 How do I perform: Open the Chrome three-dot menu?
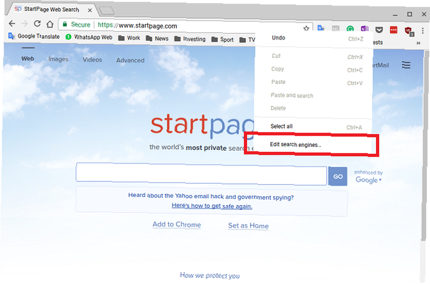point(423,31)
